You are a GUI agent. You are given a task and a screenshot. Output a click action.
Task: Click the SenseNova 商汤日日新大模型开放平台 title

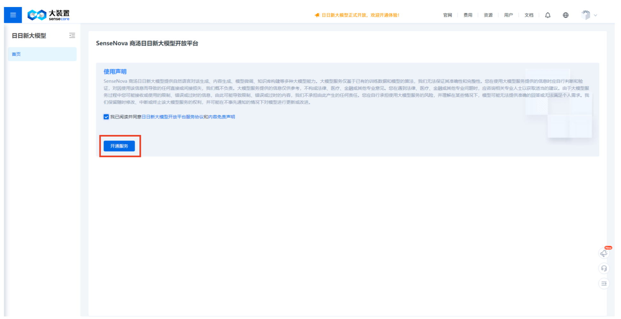pos(147,43)
